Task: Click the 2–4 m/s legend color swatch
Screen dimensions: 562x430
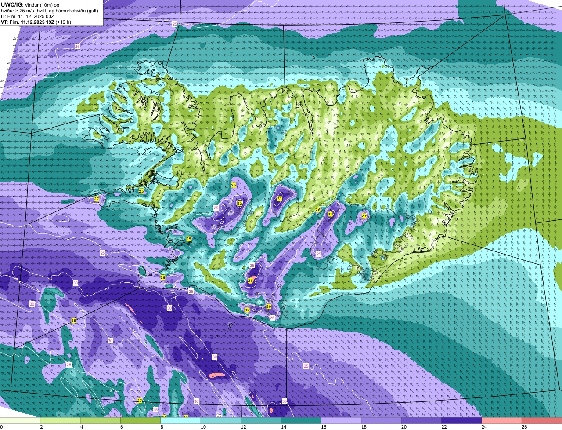Action: point(61,421)
